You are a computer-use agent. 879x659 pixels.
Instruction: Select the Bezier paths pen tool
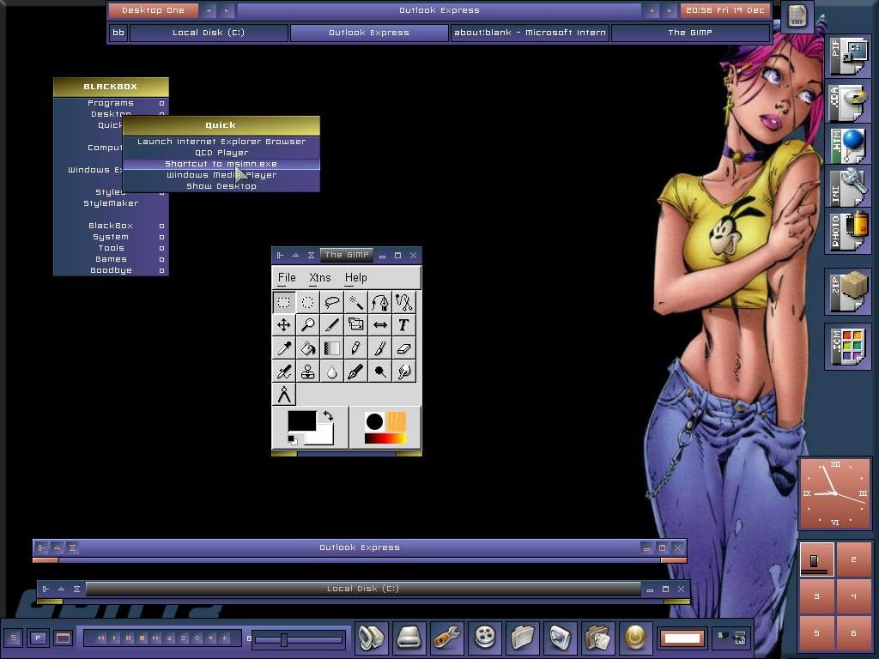(379, 302)
